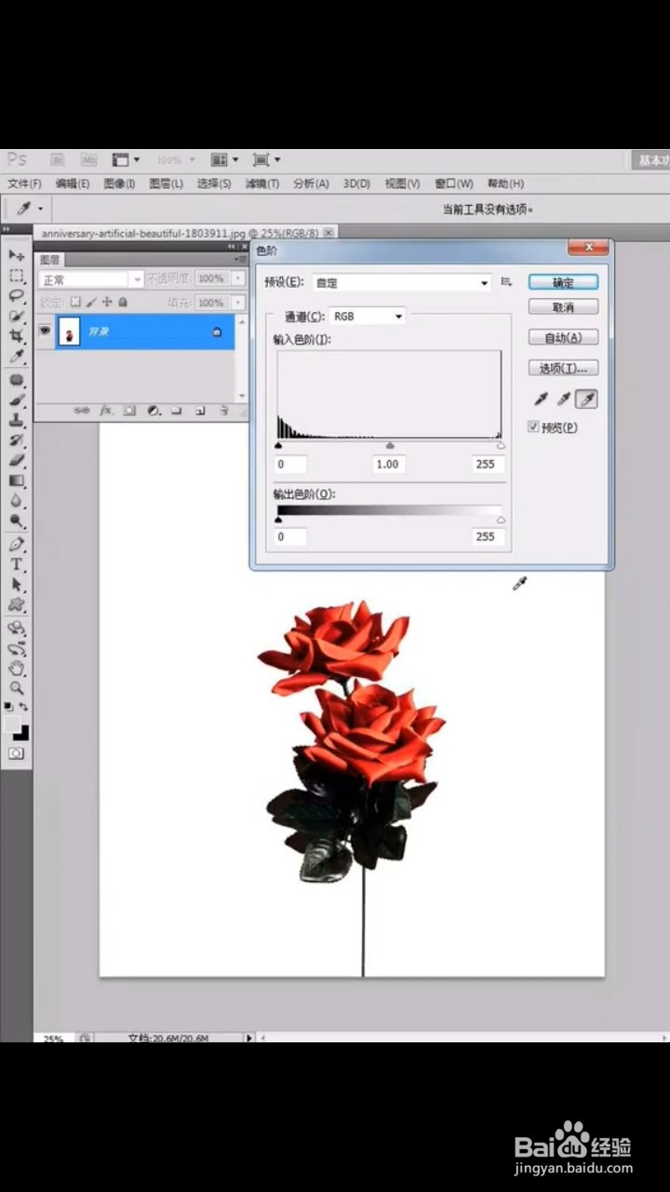The width and height of the screenshot is (670, 1192).
Task: Select the 3D Camera Rotate tool
Action: tap(17, 649)
